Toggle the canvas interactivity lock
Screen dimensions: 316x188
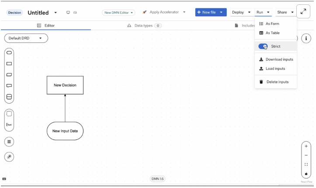tap(306, 174)
